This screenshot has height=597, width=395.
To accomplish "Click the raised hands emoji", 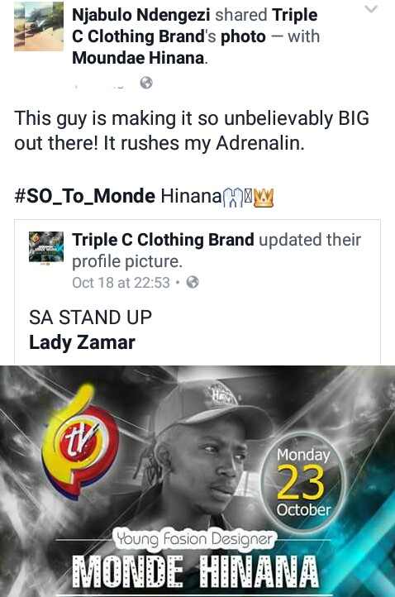I will (232, 198).
